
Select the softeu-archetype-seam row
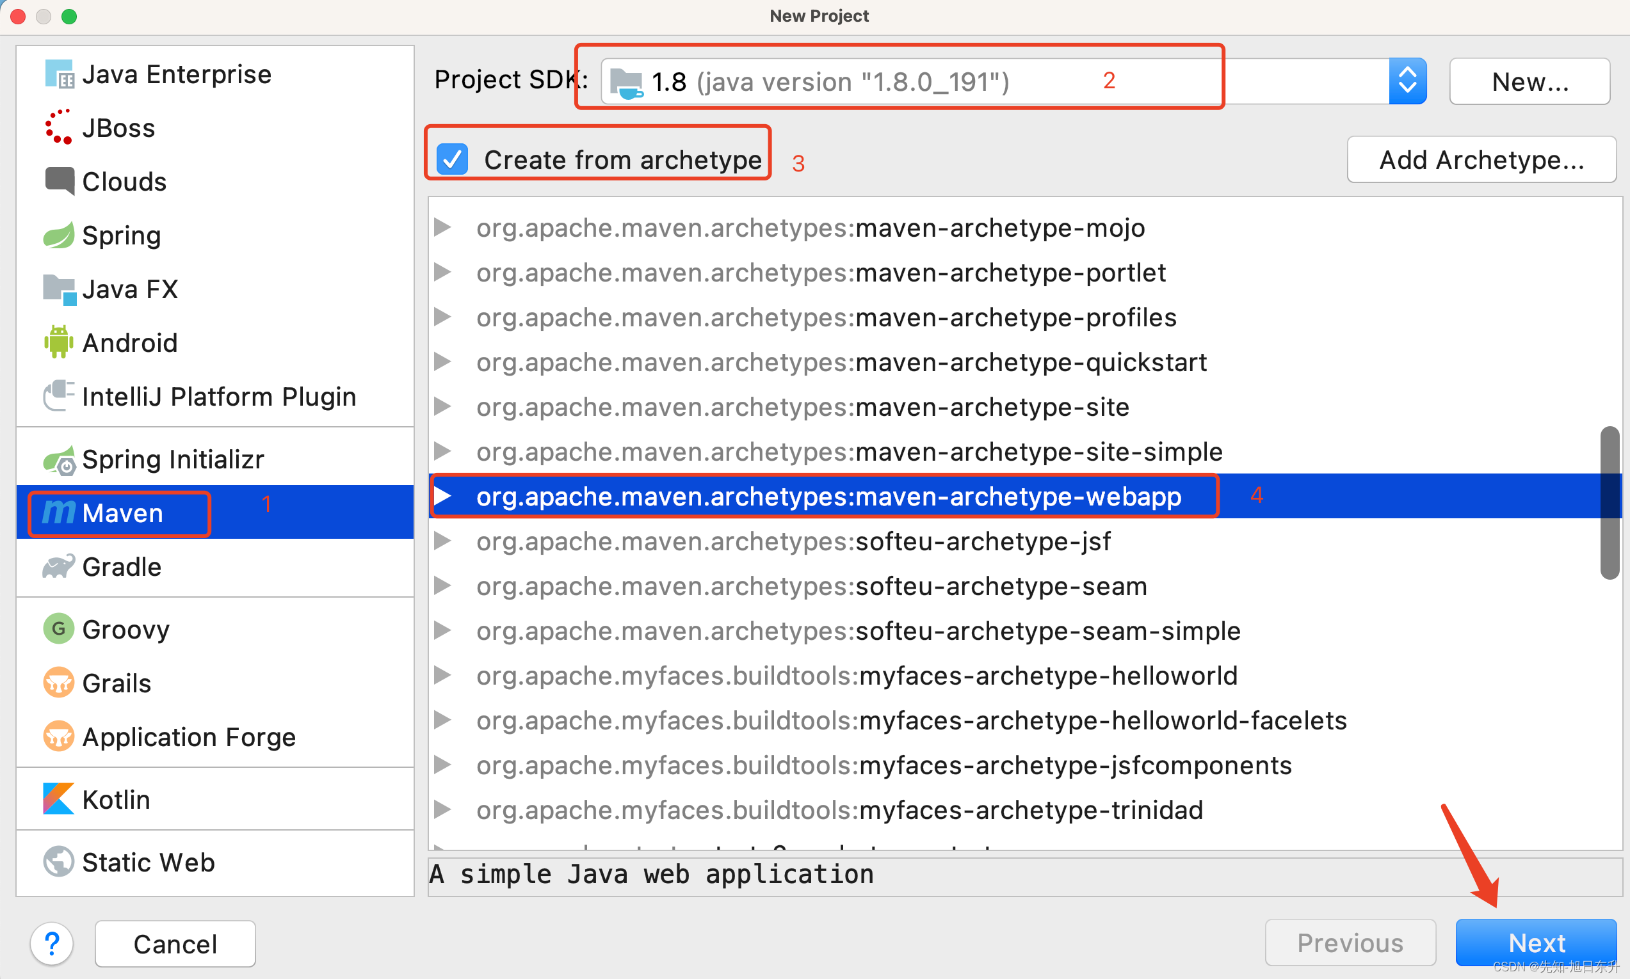click(x=1025, y=586)
